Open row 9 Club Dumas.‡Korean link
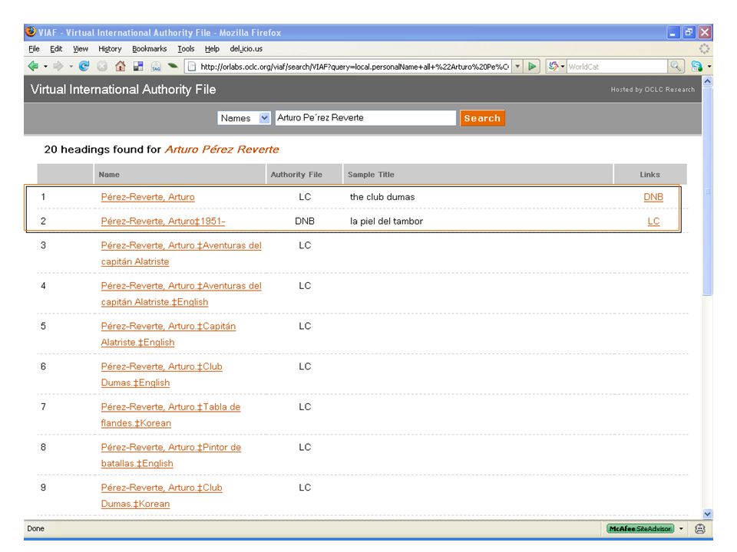This screenshot has width=737, height=552. [162, 496]
